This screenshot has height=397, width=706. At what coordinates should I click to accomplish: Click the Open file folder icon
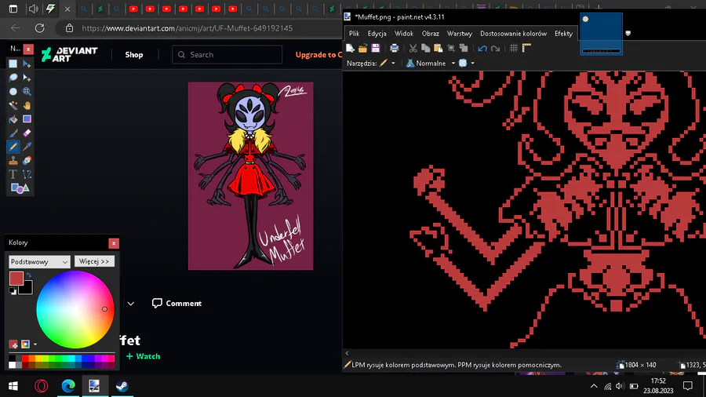[362, 48]
